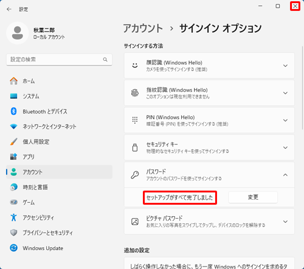This screenshot has height=269, width=304.
Task: Open ネットワークとインターネット page
Action: click(59, 126)
